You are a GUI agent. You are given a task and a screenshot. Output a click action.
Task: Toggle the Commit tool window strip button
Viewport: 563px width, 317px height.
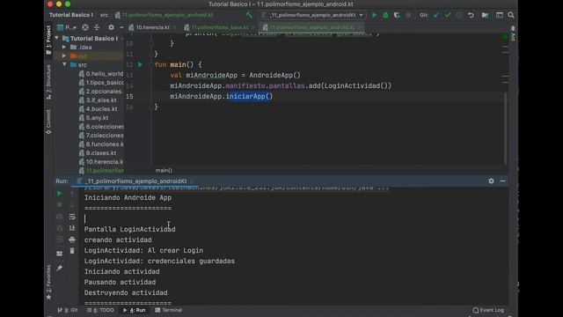coord(48,122)
